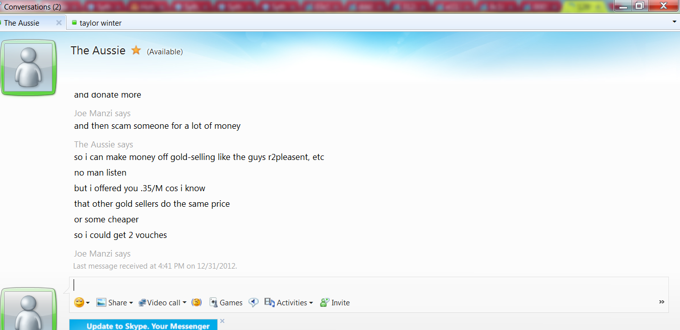Screen dimensions: 680x330
Task: Expand the emoticon dropdown arrow
Action: 88,303
